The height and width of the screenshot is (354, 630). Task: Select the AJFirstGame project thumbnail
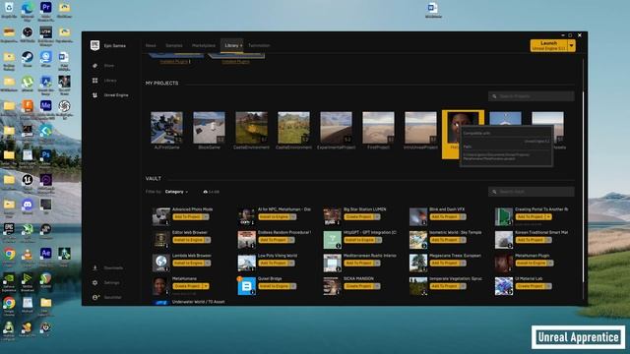[x=166, y=128]
